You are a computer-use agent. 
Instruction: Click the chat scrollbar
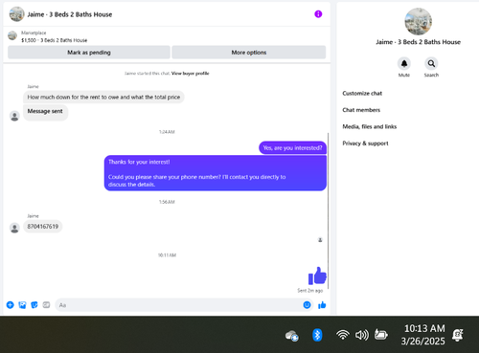click(x=328, y=210)
